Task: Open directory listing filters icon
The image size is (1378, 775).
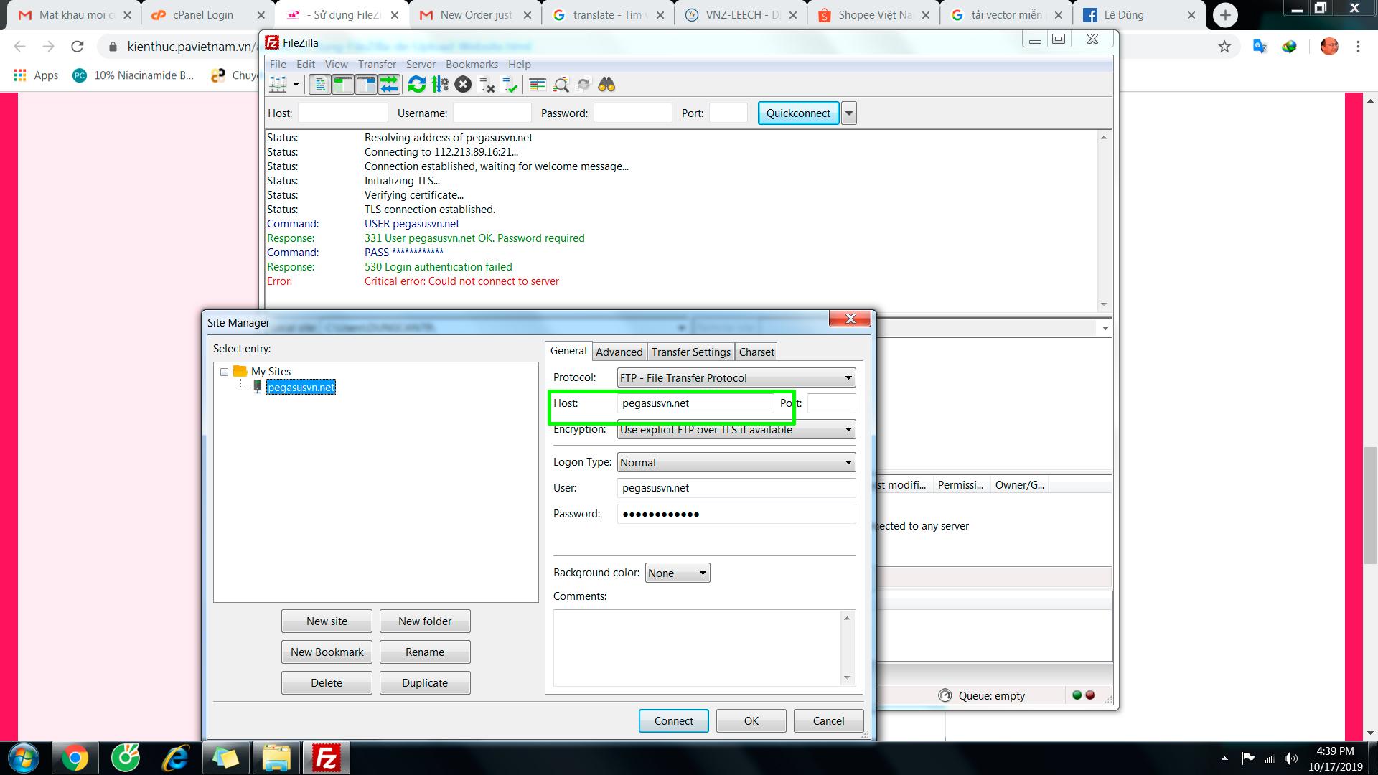Action: [x=538, y=85]
